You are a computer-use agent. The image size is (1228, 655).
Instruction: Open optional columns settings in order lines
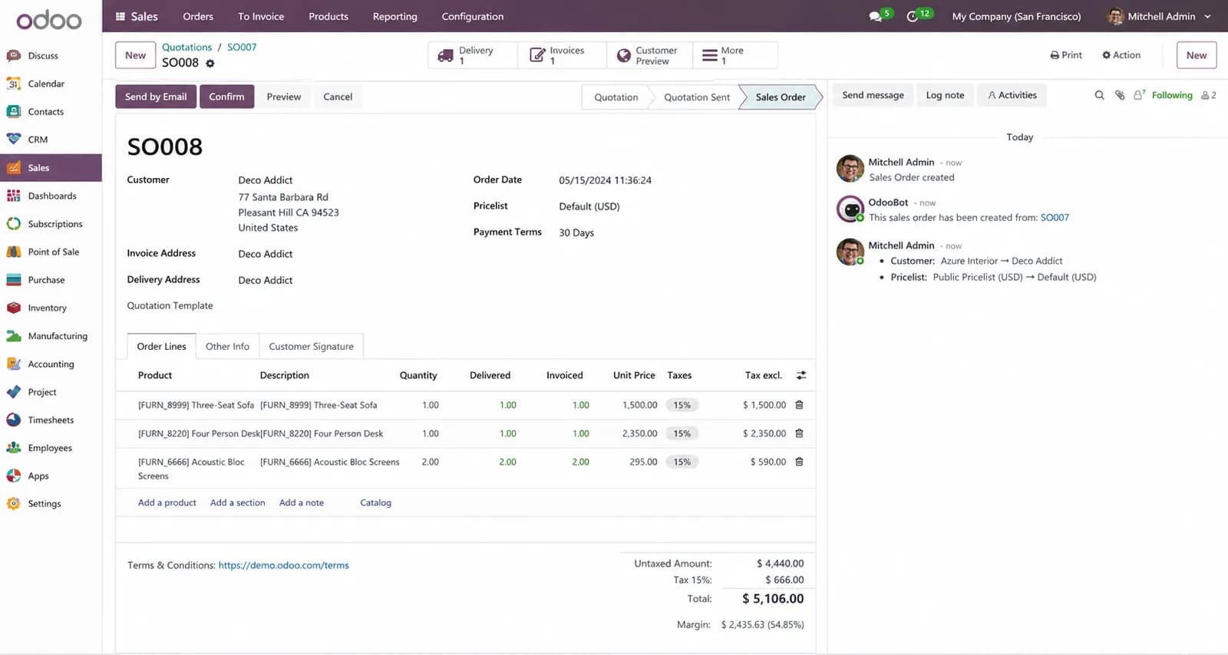(801, 376)
